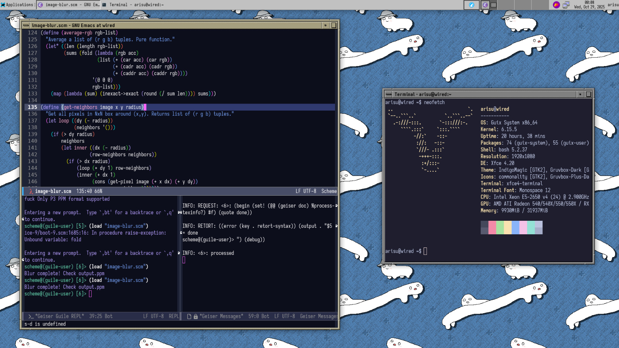Click the LF UTF-8 encoding in the image-blur.scm mode line
This screenshot has width=619, height=348.
[x=306, y=191]
